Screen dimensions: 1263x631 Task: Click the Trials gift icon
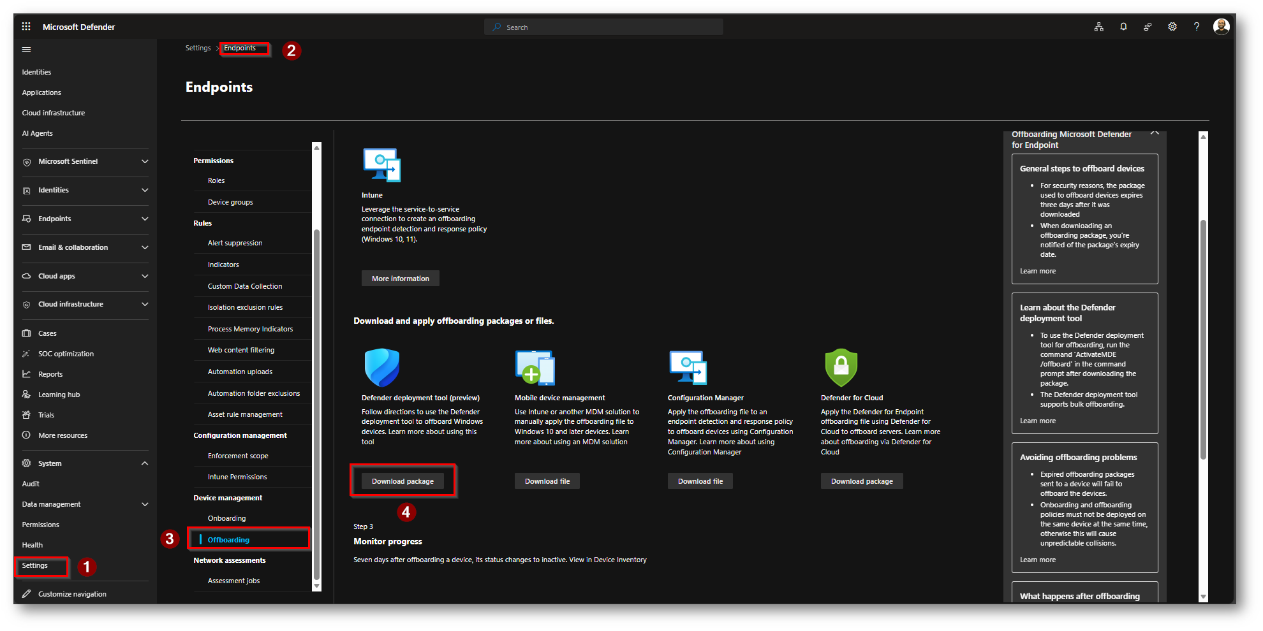[x=27, y=415]
